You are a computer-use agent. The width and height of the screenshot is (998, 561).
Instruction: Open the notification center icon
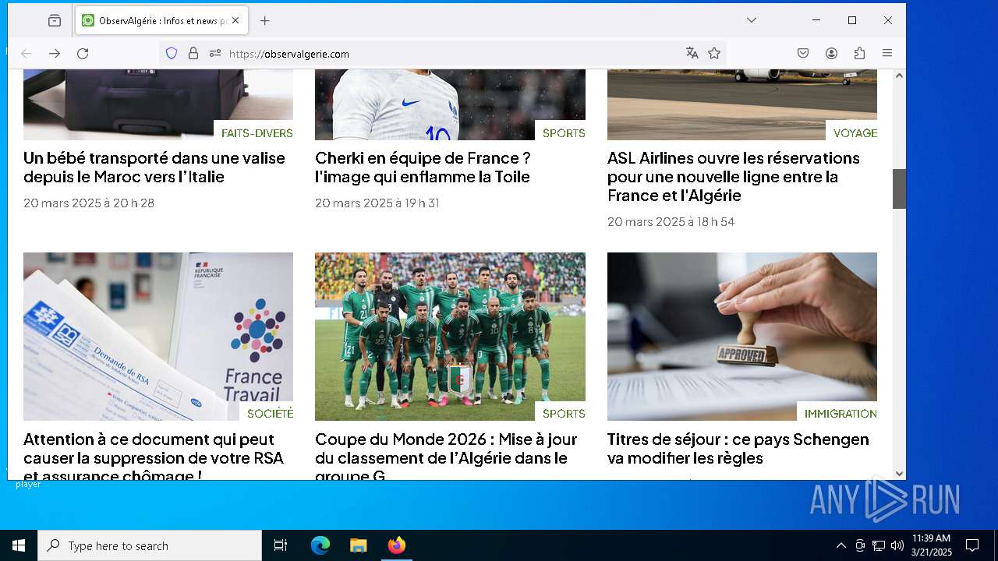972,545
